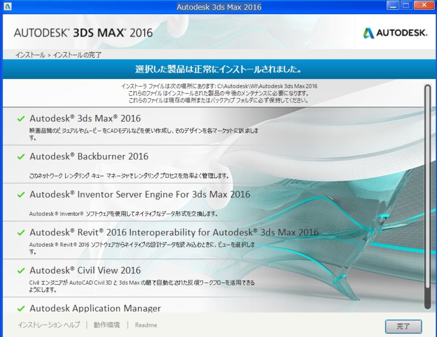Click the インストール breadcrumb item

point(30,55)
